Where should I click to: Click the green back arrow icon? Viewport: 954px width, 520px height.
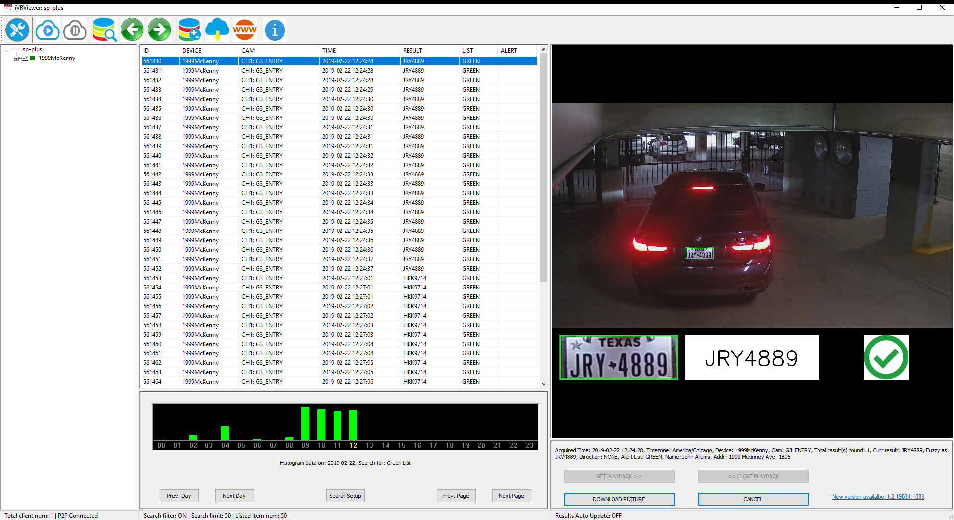[x=132, y=30]
